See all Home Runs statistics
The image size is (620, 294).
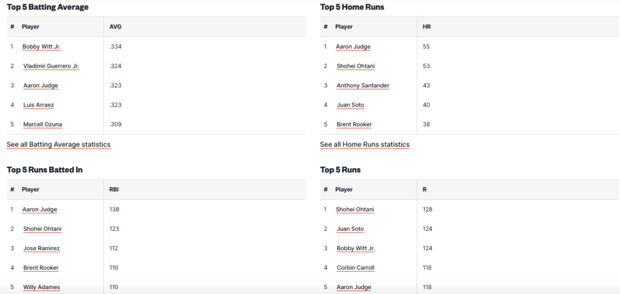tap(364, 144)
